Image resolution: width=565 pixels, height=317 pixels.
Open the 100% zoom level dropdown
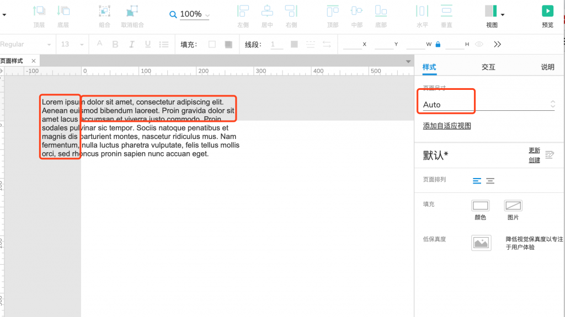194,14
